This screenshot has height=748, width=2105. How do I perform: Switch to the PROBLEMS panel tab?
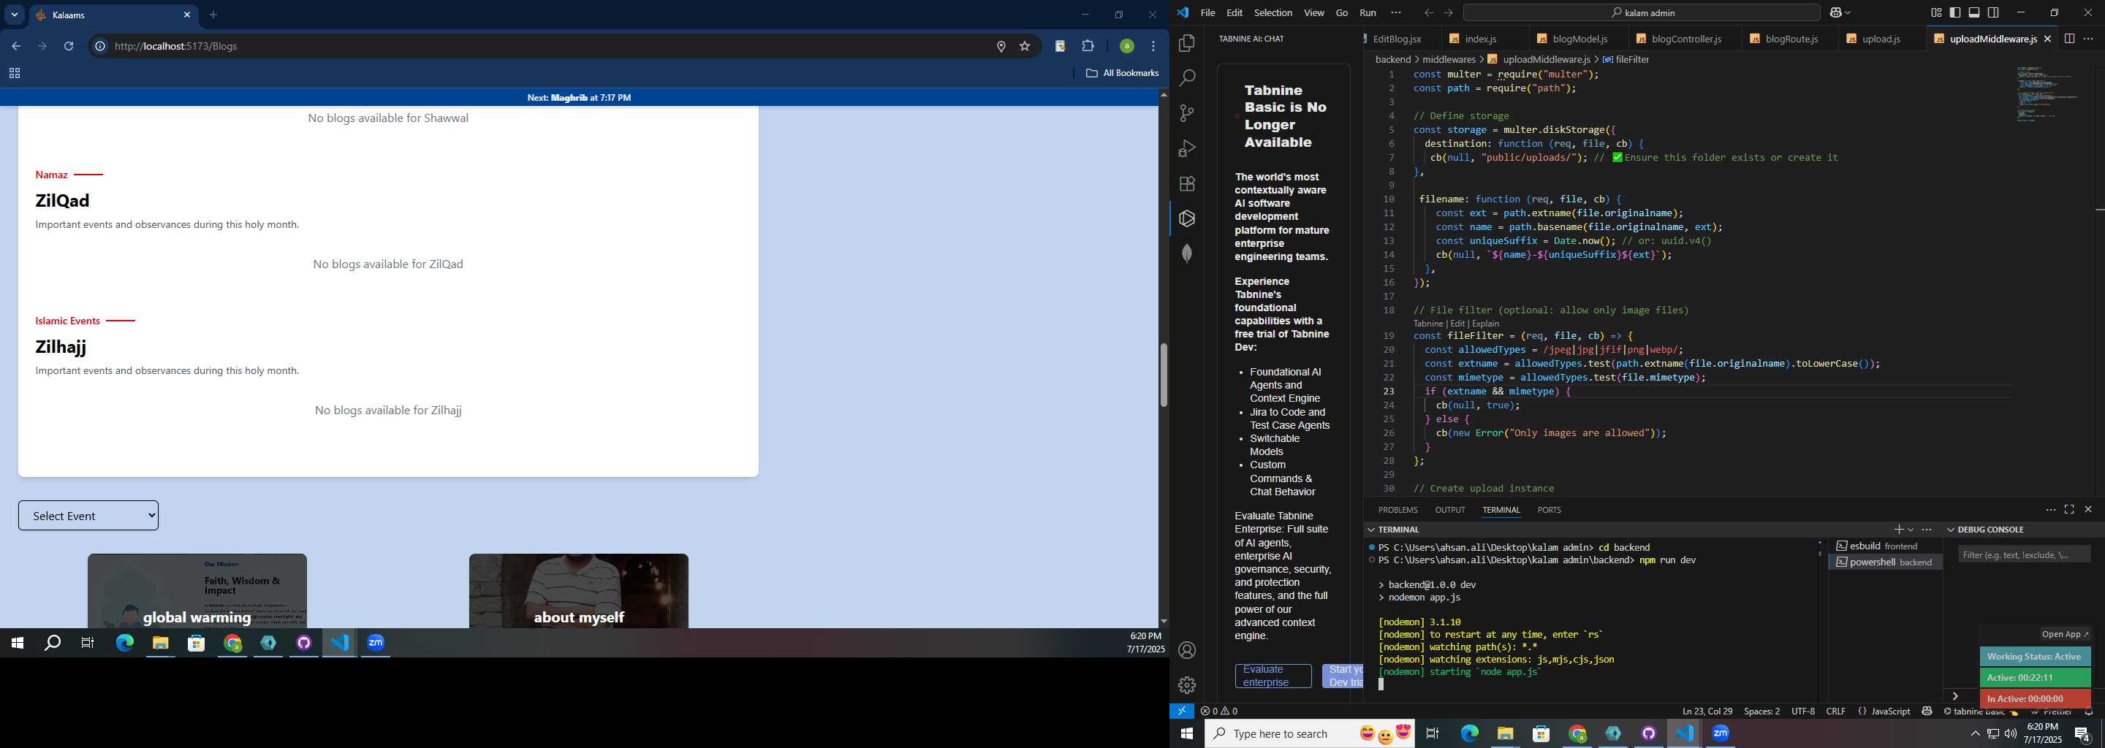tap(1397, 510)
